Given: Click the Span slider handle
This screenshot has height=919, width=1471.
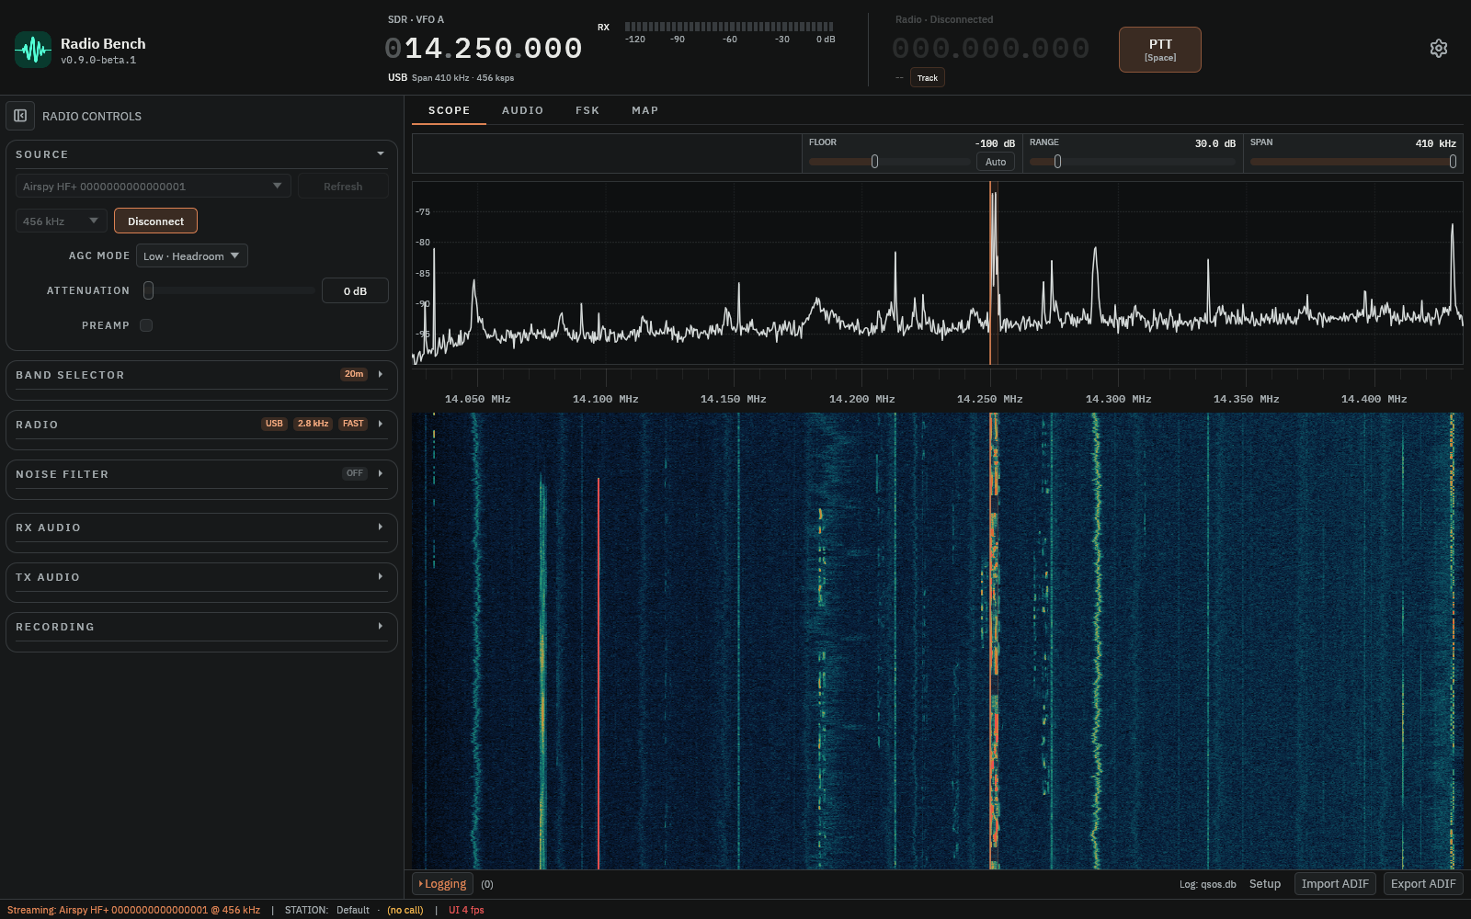Looking at the screenshot, I should pos(1453,162).
